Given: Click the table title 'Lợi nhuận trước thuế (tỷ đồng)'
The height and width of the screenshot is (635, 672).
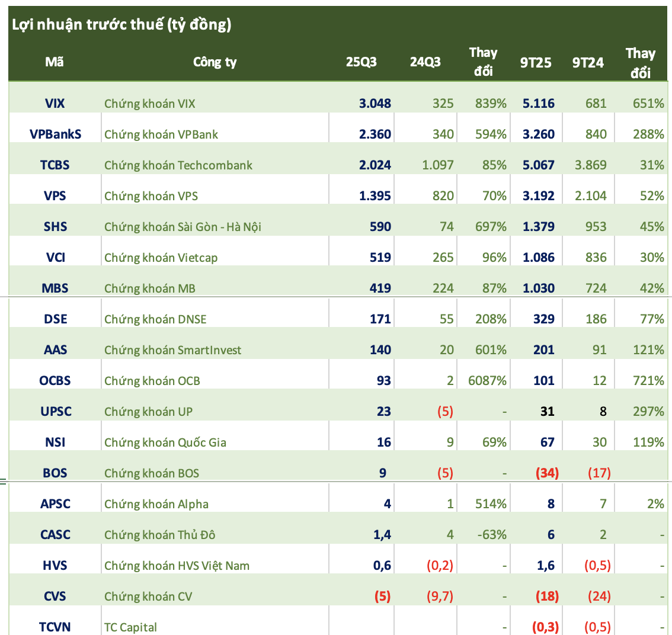Looking at the screenshot, I should click(x=121, y=24).
